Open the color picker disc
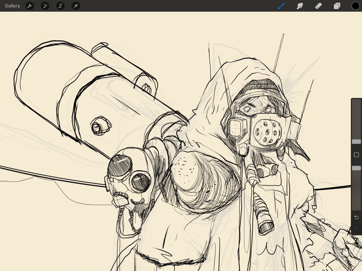The image size is (362, 271). 355,6
